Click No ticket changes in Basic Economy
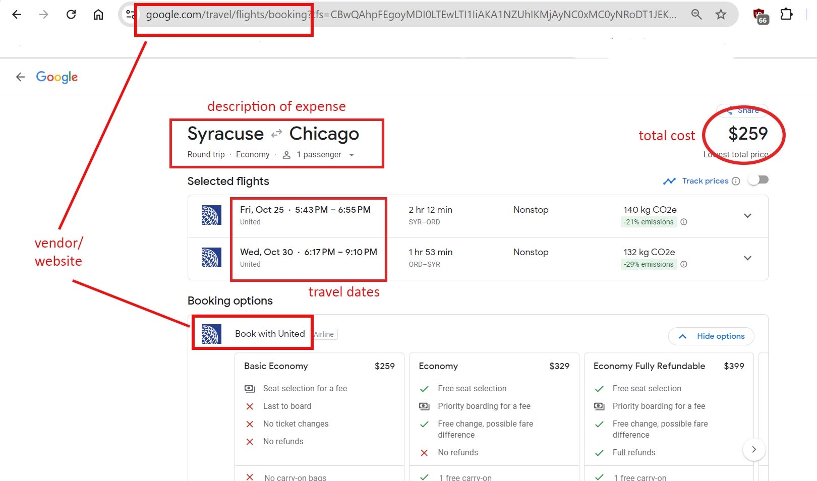This screenshot has width=817, height=481. 296,424
